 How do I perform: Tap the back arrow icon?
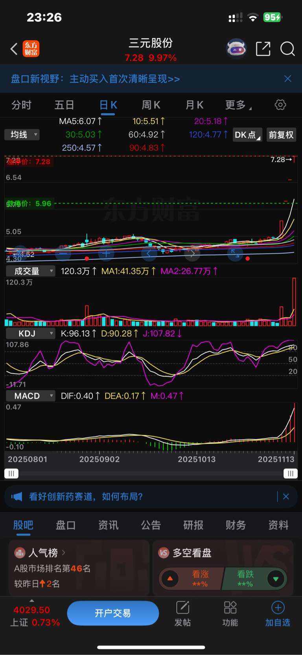pyautogui.click(x=14, y=49)
